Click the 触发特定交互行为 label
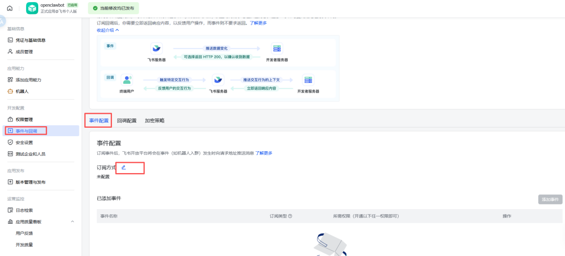Viewport: 565px width, 256px height. pyautogui.click(x=174, y=80)
